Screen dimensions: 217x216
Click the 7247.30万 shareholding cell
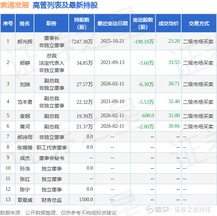82,42
